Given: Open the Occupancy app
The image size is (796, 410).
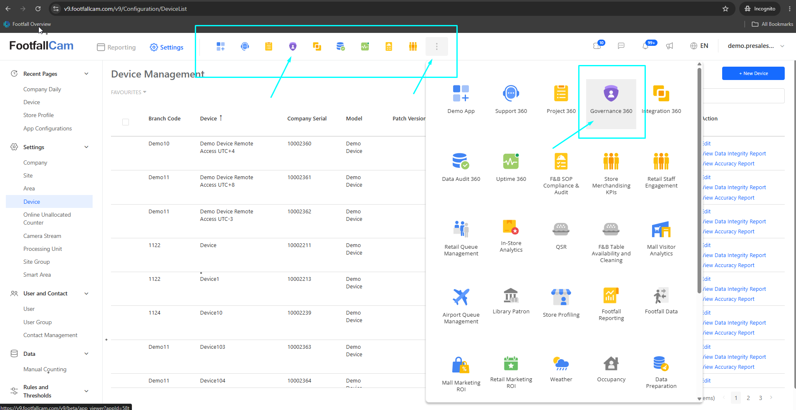Looking at the screenshot, I should [611, 369].
